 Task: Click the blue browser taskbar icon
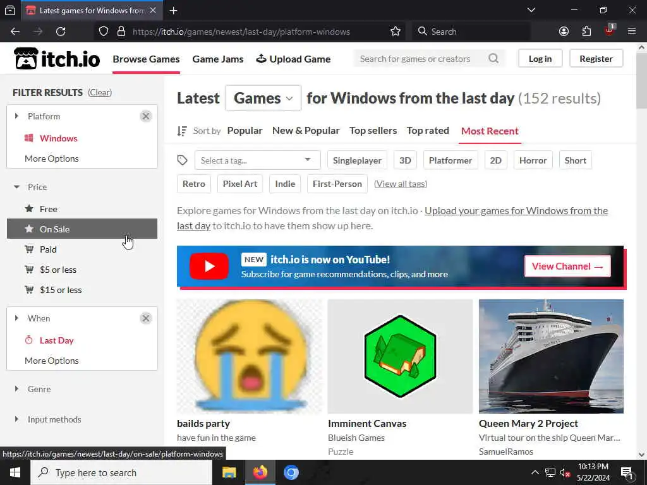[291, 472]
